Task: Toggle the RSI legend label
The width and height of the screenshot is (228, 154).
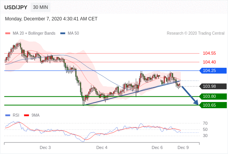Action: (16, 115)
